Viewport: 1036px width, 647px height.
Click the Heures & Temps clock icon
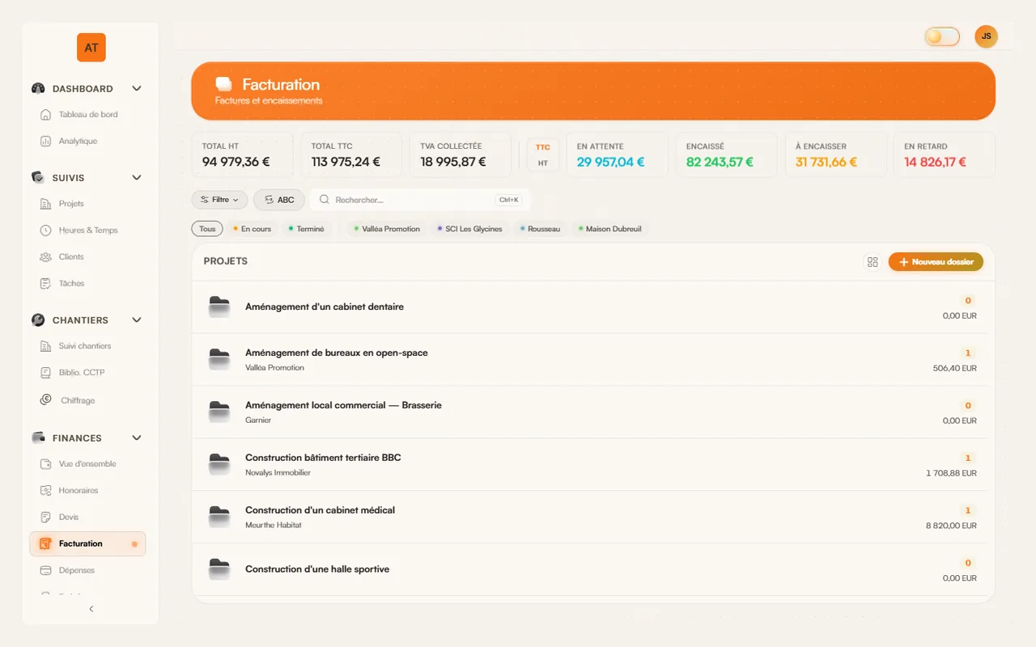click(45, 230)
